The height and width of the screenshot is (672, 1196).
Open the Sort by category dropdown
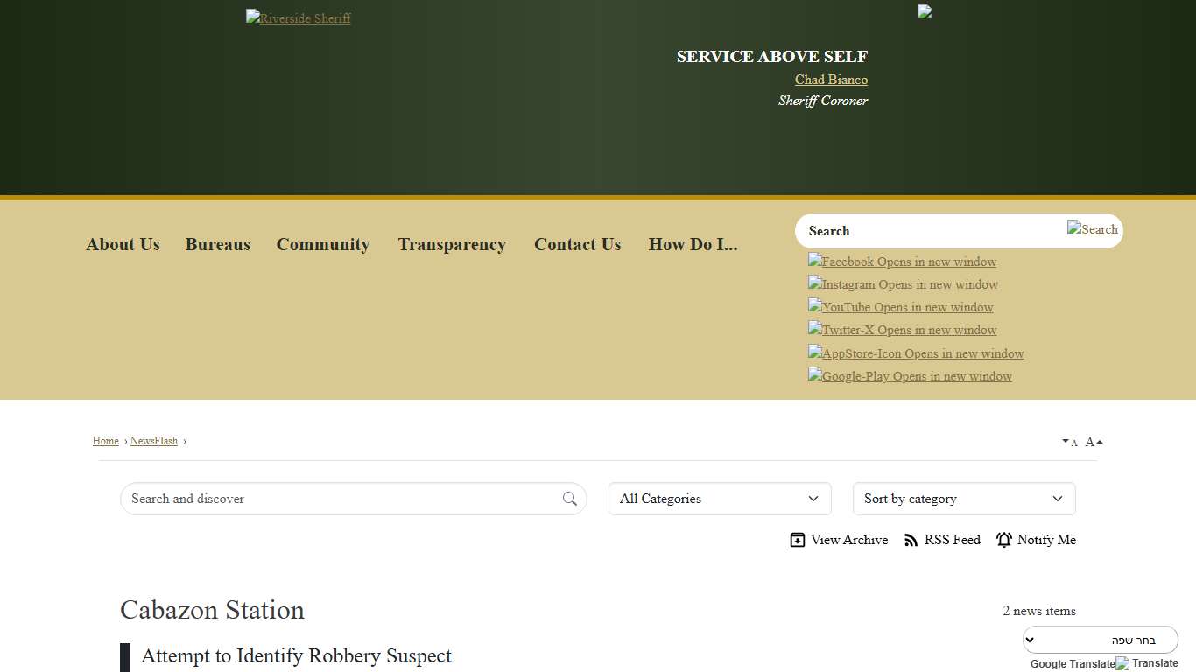(963, 499)
